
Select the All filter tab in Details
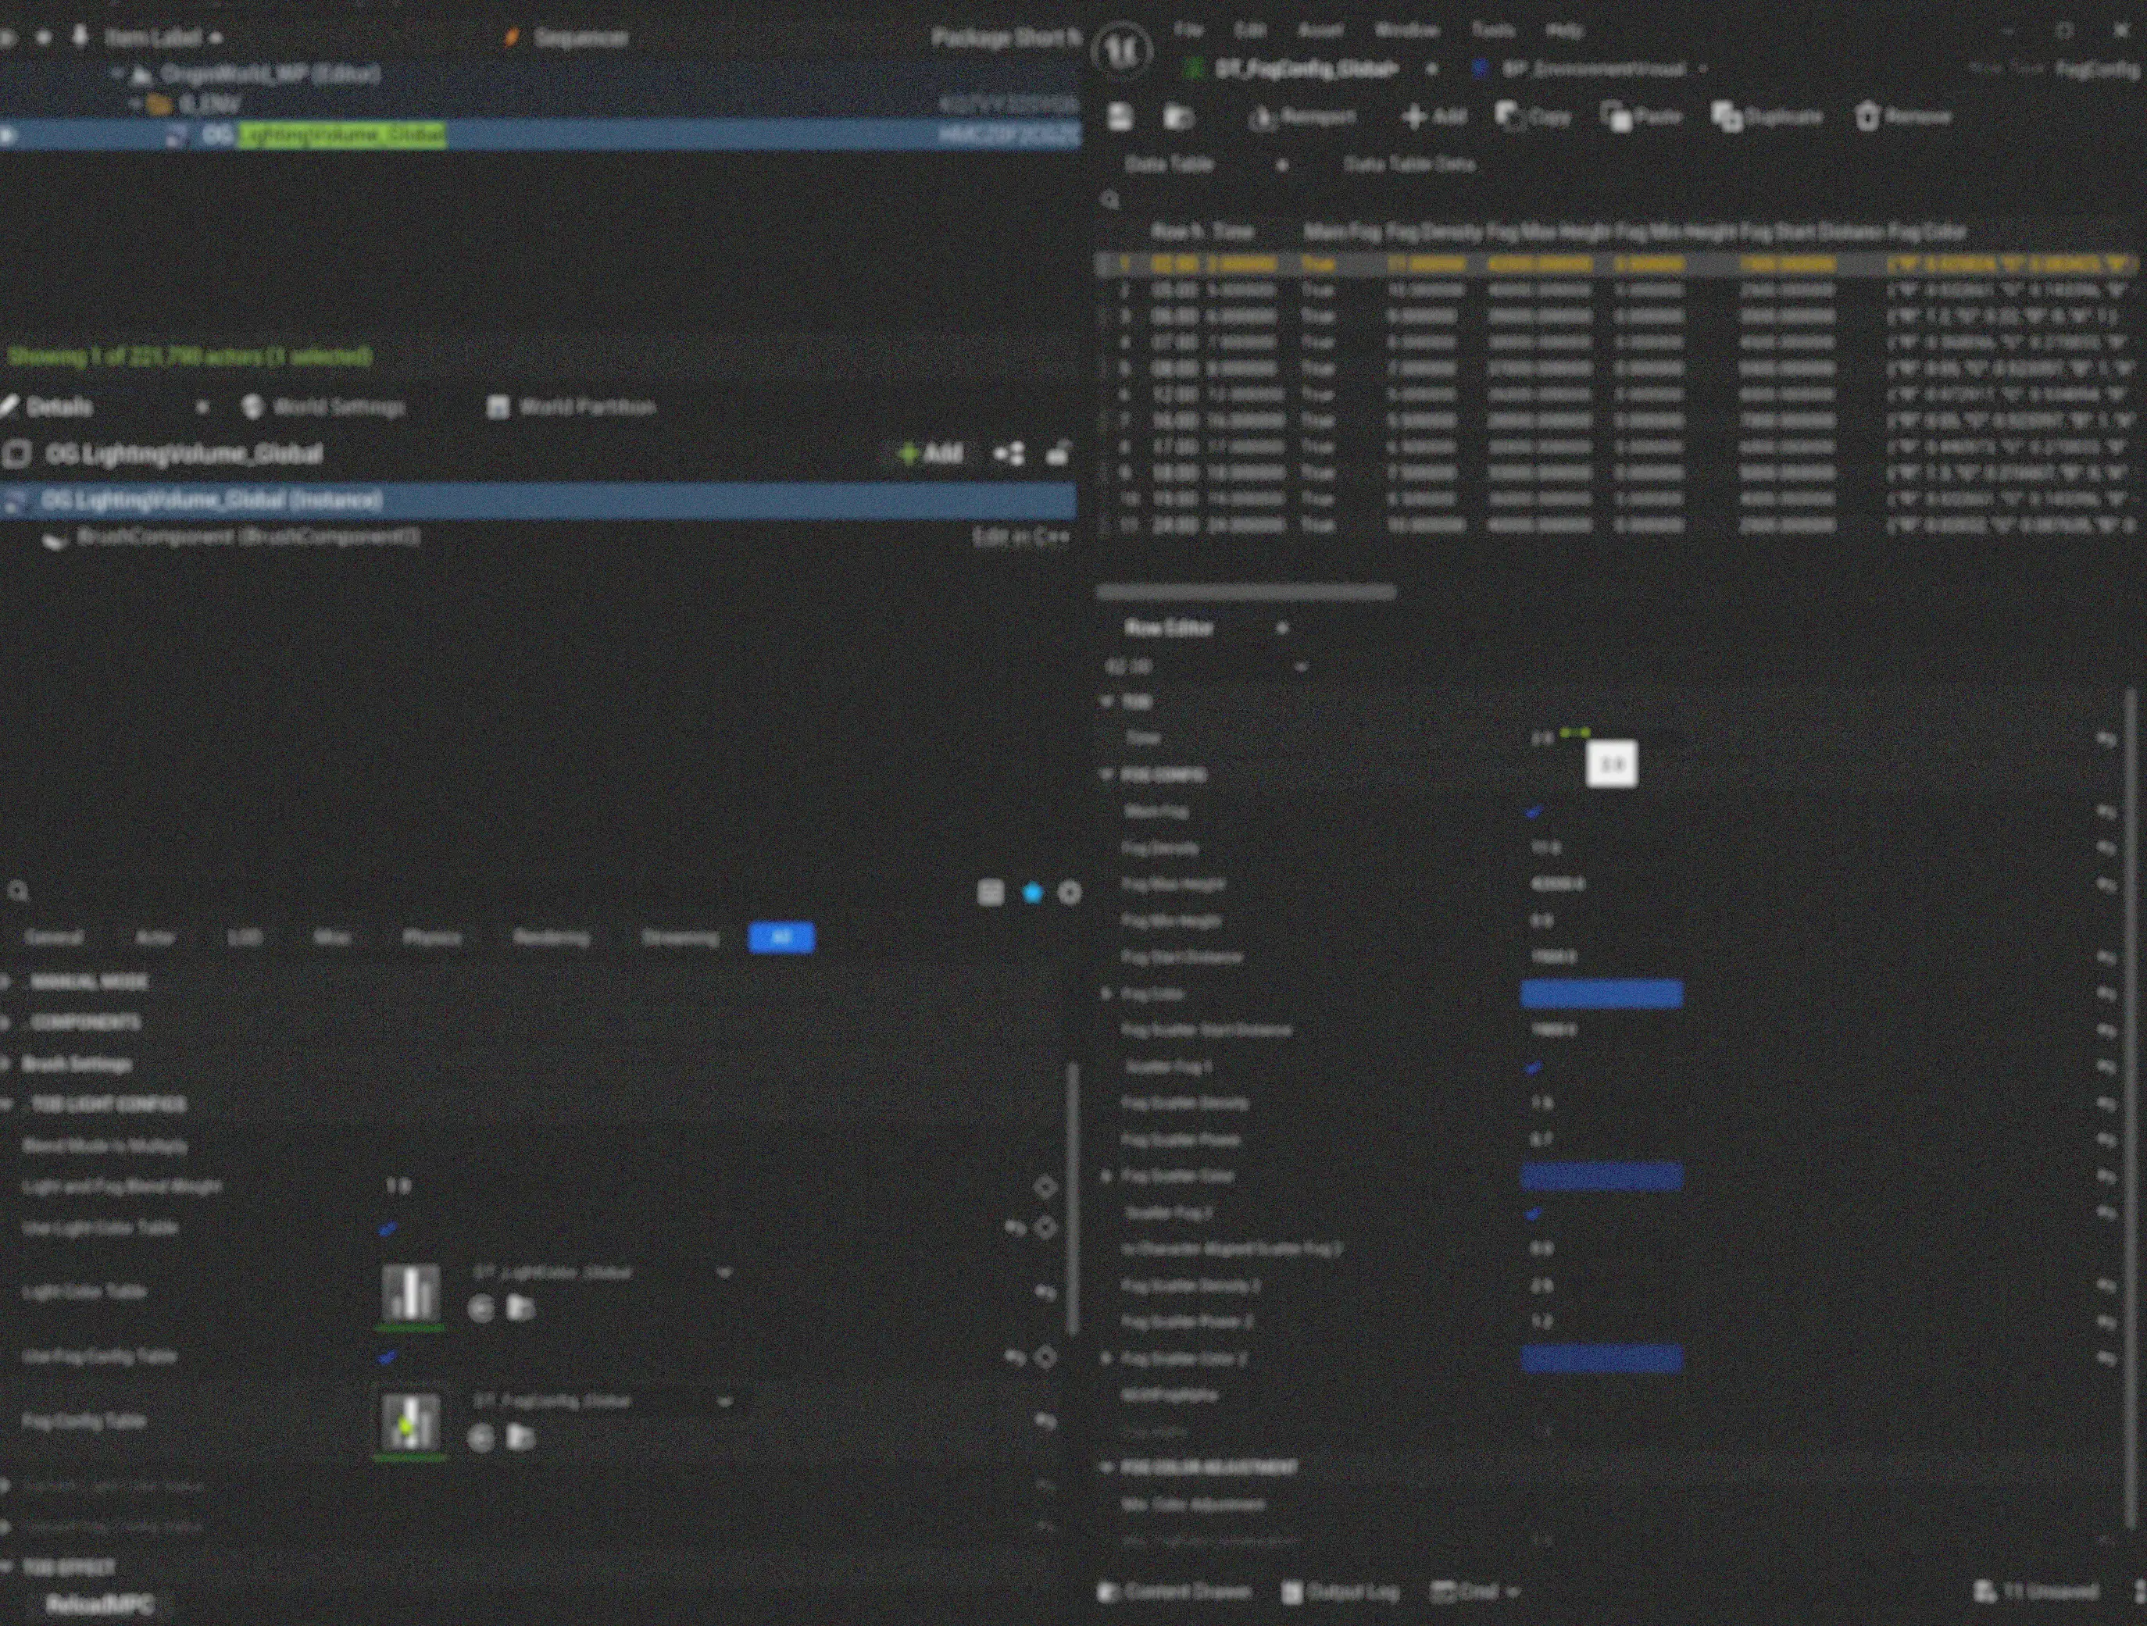781,937
